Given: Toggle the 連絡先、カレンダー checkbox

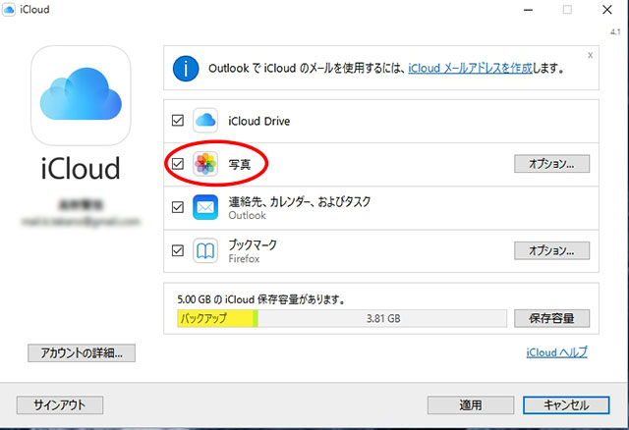Looking at the screenshot, I should (178, 207).
